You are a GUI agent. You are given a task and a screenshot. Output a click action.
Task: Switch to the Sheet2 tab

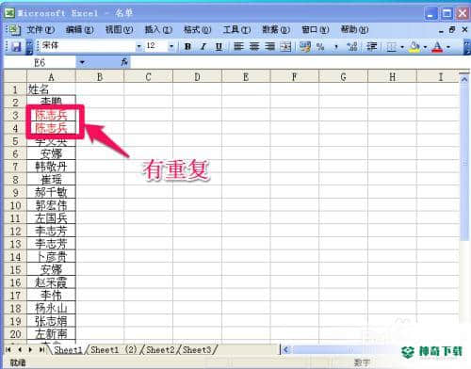160,349
